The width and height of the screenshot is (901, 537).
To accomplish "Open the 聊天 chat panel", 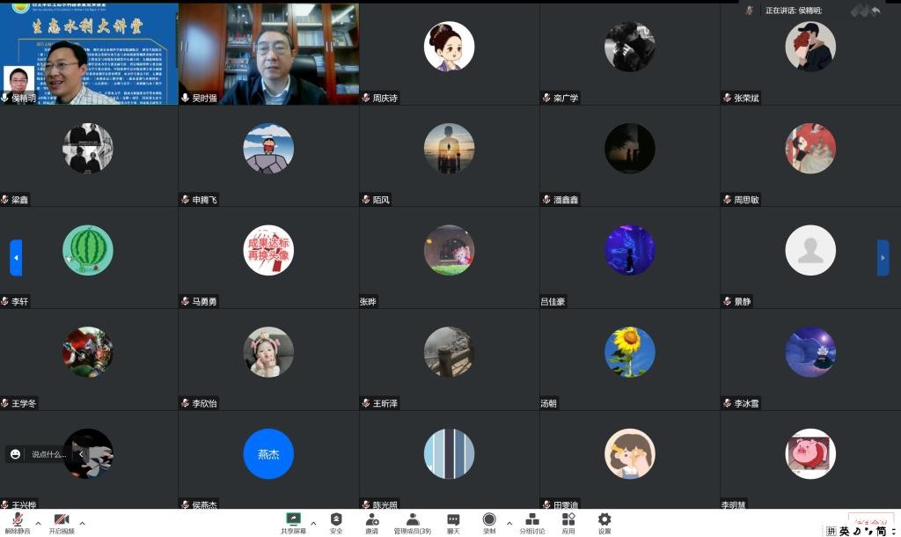I will [453, 522].
